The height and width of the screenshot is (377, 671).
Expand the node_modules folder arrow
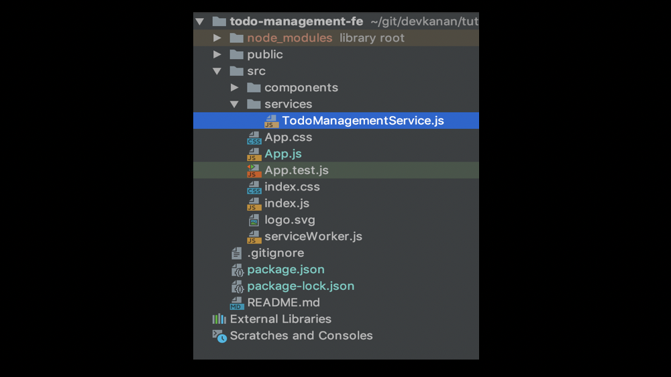click(x=217, y=38)
